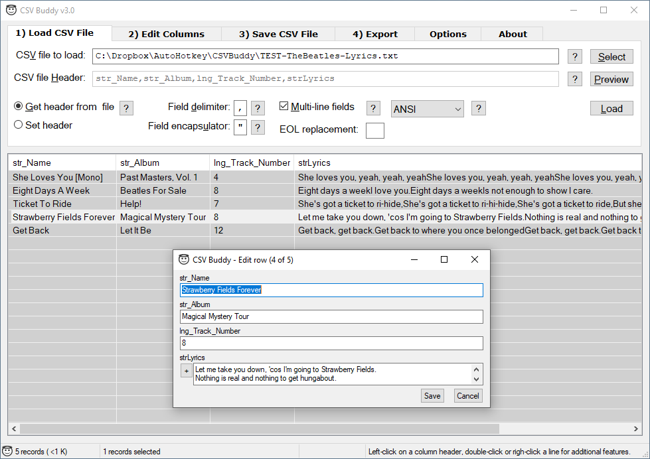This screenshot has height=459, width=650.
Task: Click horizontal scrollbar left arrow in list
Action: [14, 428]
